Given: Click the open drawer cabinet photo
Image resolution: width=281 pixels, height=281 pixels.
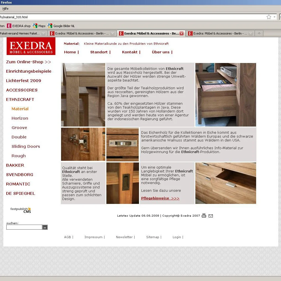Looking at the screenshot, I should point(226,95).
